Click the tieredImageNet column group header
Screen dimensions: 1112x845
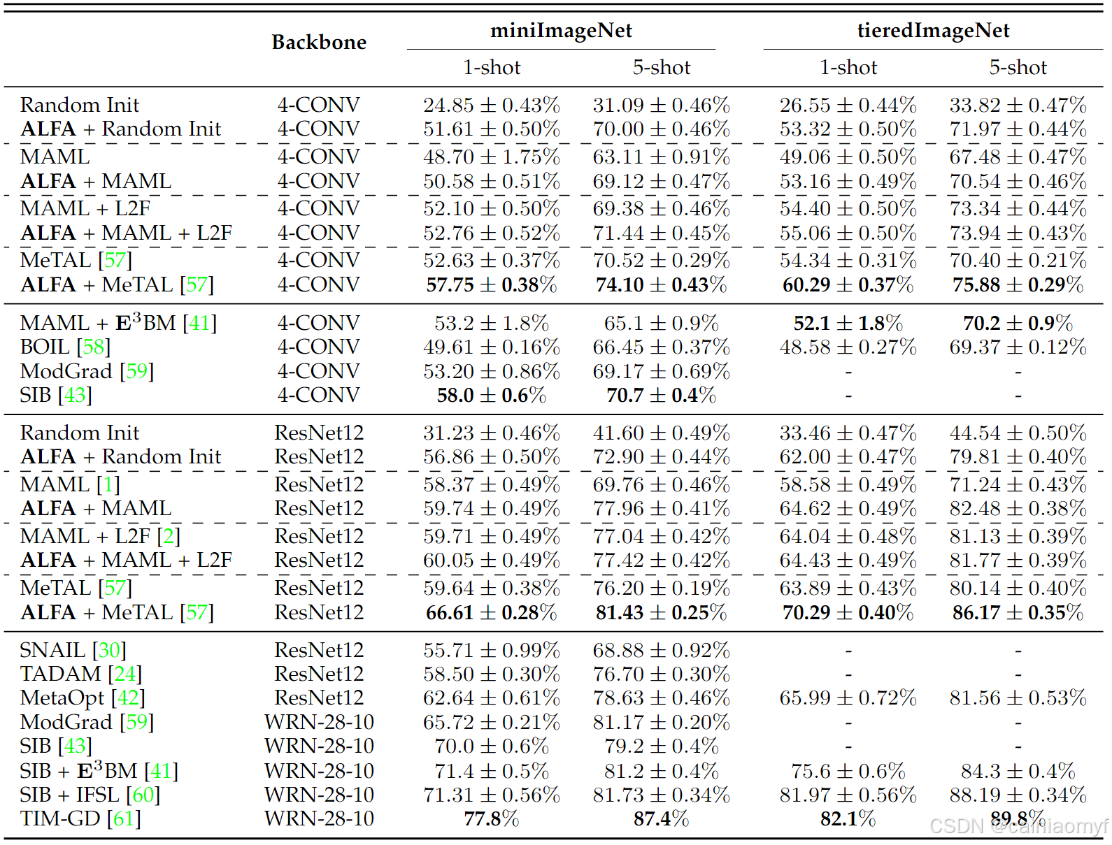[x=933, y=31]
